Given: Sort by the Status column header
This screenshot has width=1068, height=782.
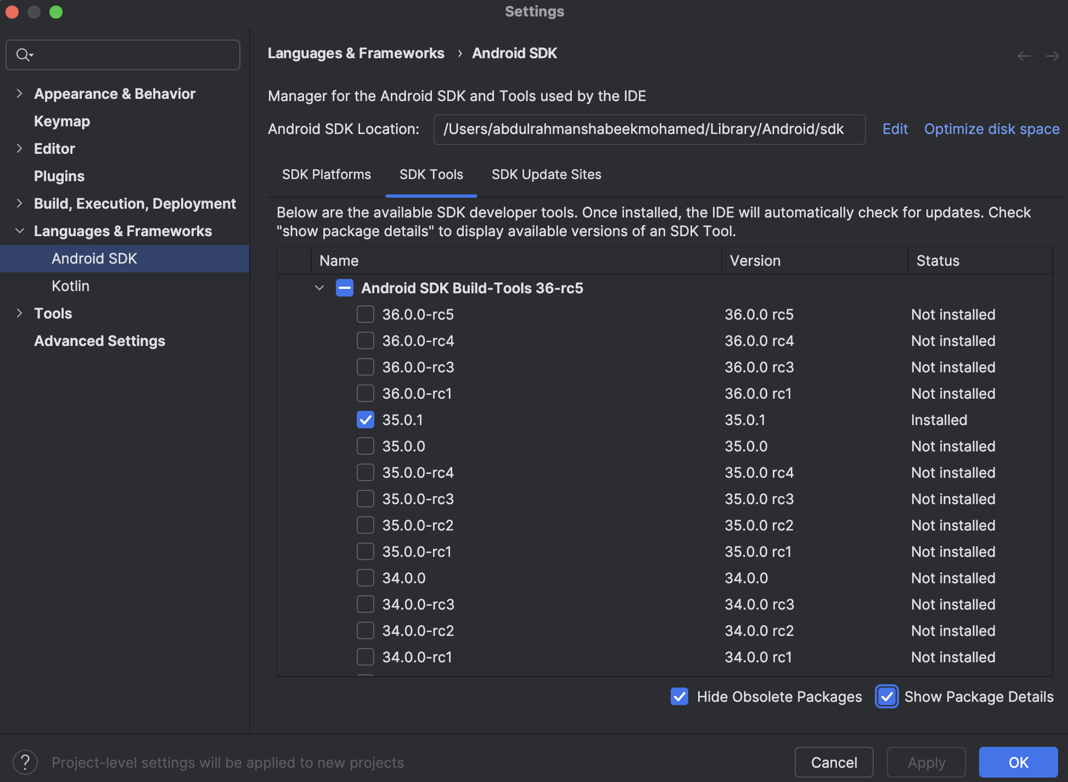Looking at the screenshot, I should click(x=981, y=261).
